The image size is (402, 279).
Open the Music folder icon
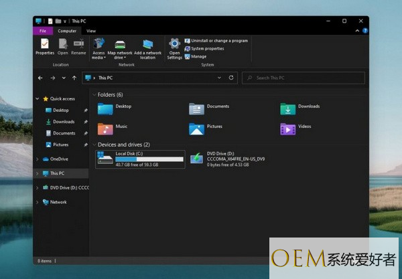tap(105, 128)
